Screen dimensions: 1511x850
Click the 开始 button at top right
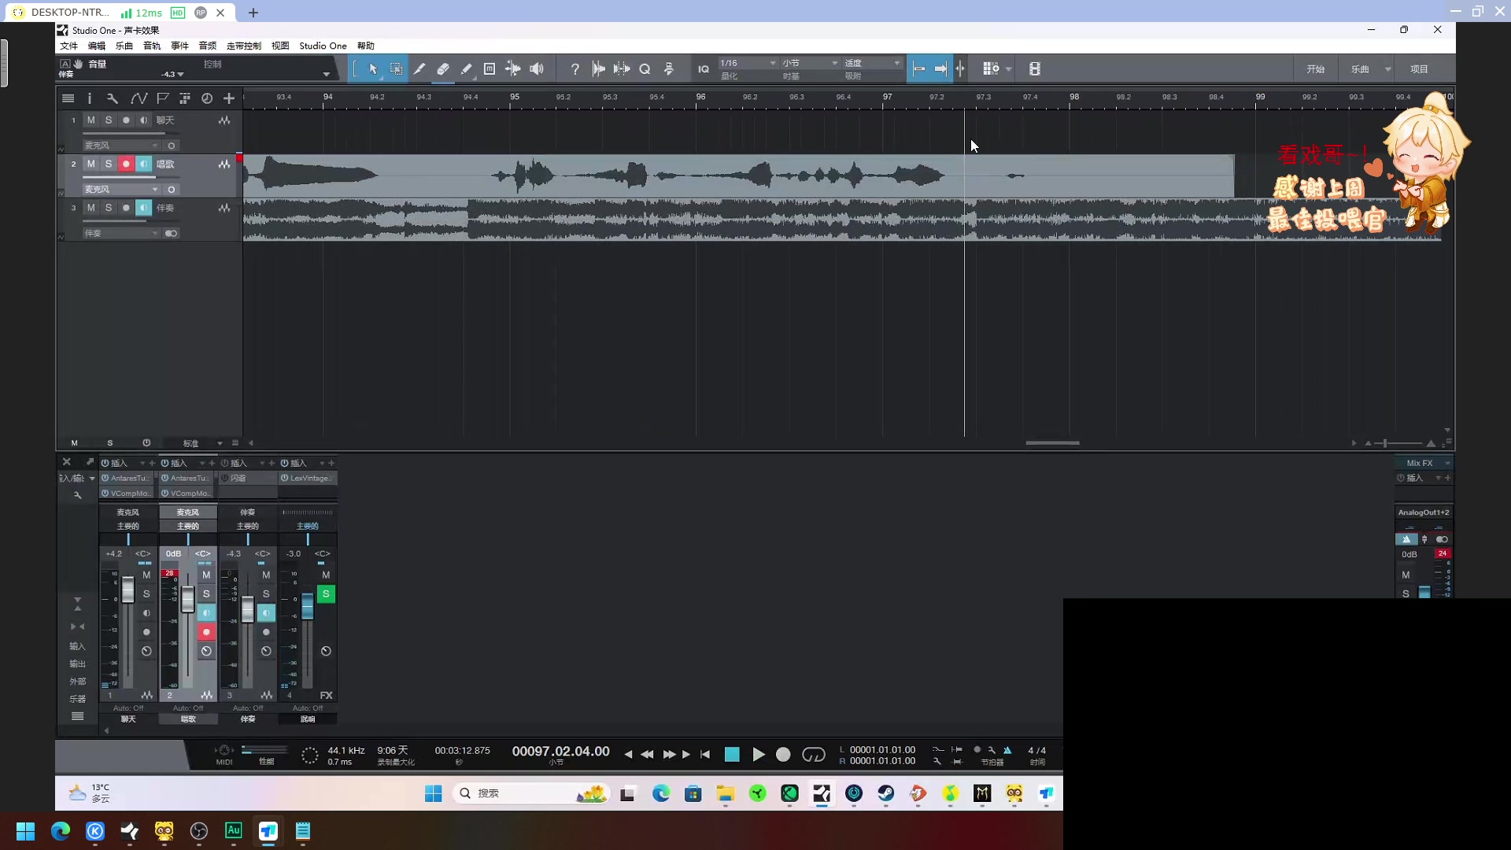1315,69
